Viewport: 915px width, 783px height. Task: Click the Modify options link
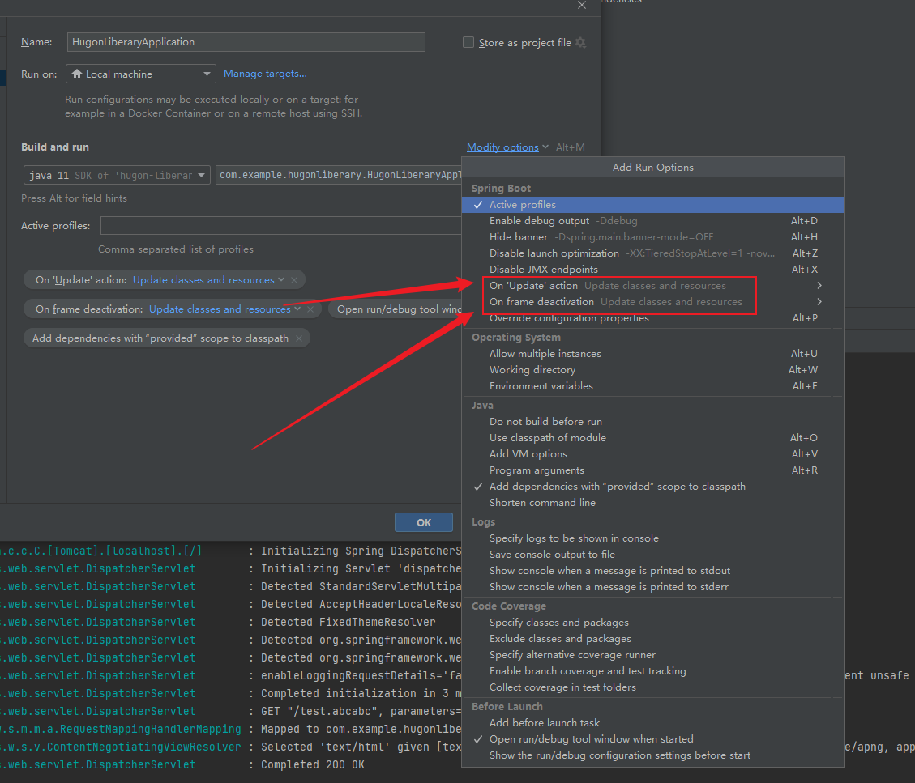click(502, 147)
